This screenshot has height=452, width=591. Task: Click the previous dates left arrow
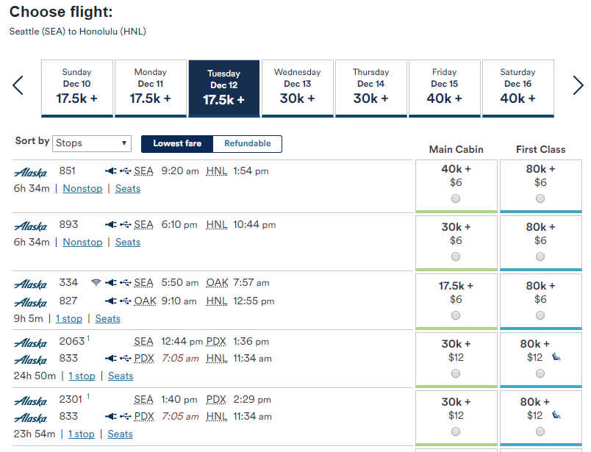click(18, 86)
